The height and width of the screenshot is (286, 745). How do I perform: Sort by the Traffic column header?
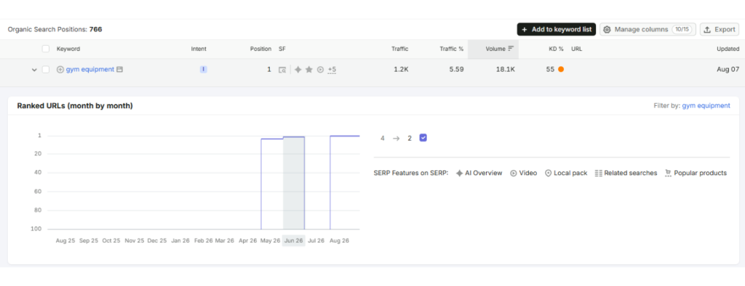399,49
